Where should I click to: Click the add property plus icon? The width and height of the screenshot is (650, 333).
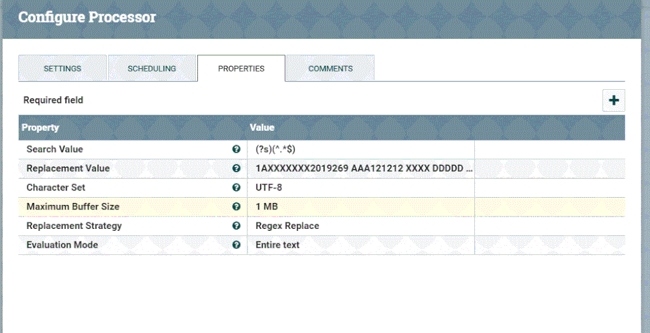[x=614, y=100]
